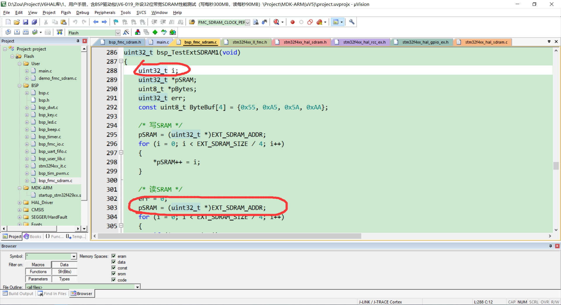Expand the CMSIS folder
The image size is (561, 305).
tap(20, 210)
